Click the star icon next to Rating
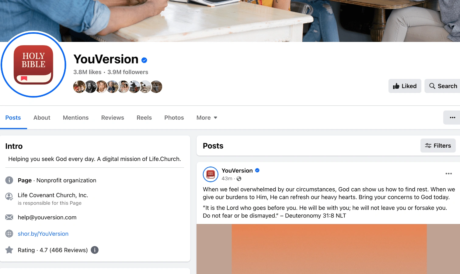This screenshot has width=460, height=274. point(9,250)
